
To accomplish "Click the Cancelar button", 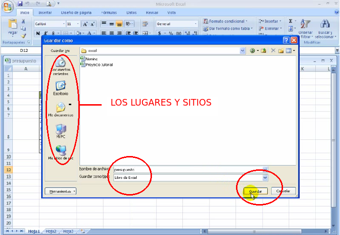I will tap(283, 191).
